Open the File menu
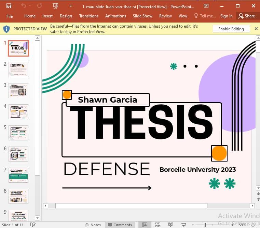 point(10,16)
